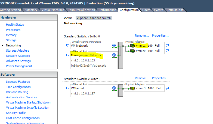Click info bubble right of vmnic1
The image size is (213, 124).
(x=167, y=46)
